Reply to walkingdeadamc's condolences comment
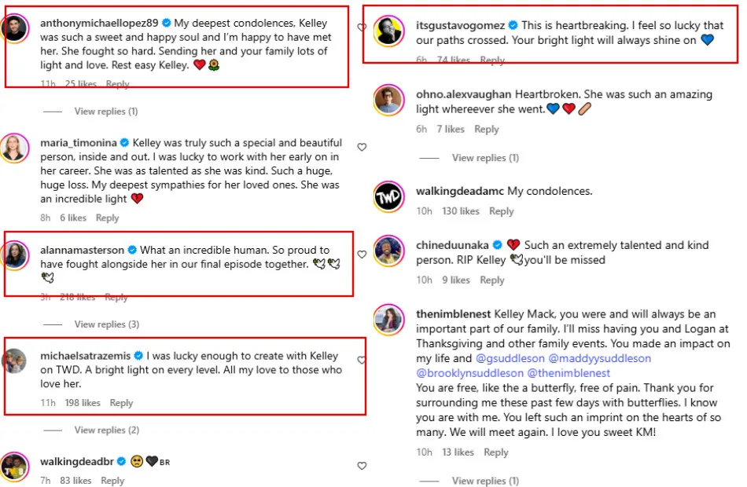Viewport: 747px width, 487px height. pyautogui.click(x=501, y=211)
